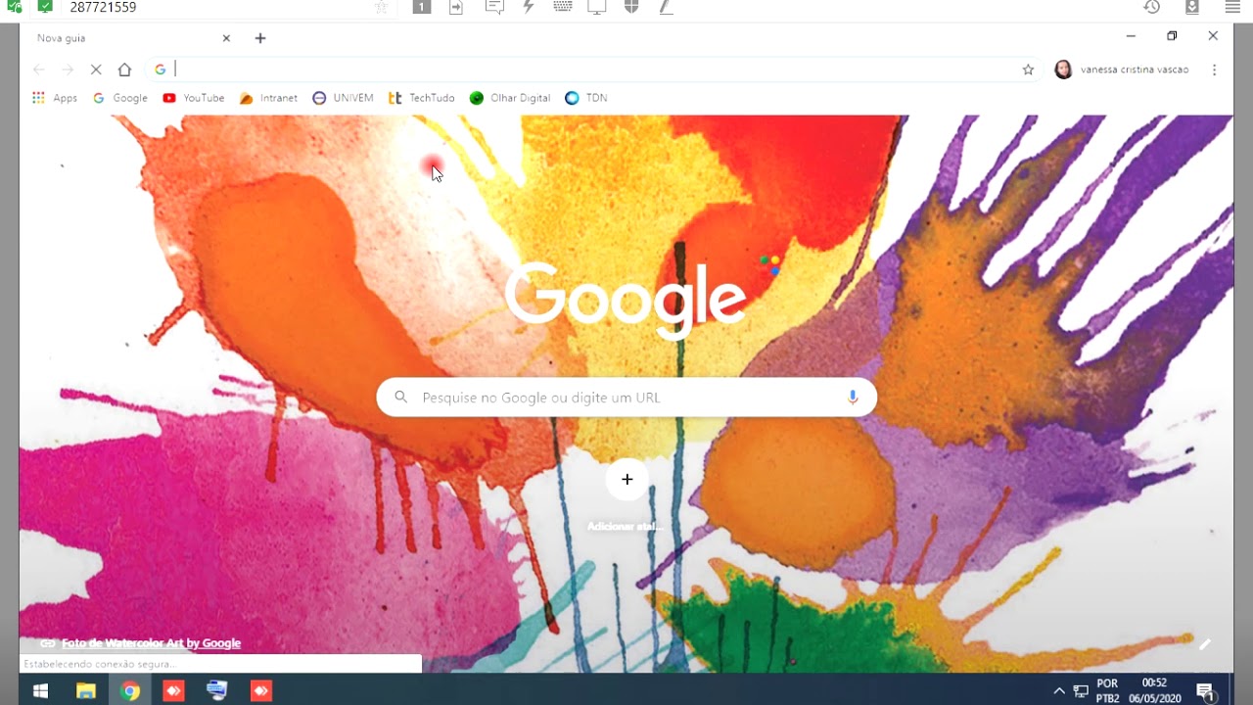Show hidden system tray icons

pyautogui.click(x=1058, y=691)
